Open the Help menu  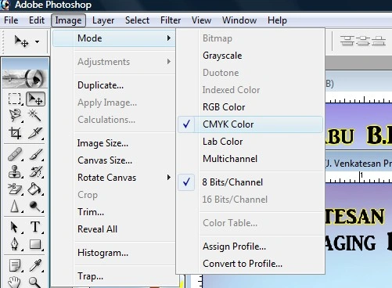tap(277, 20)
